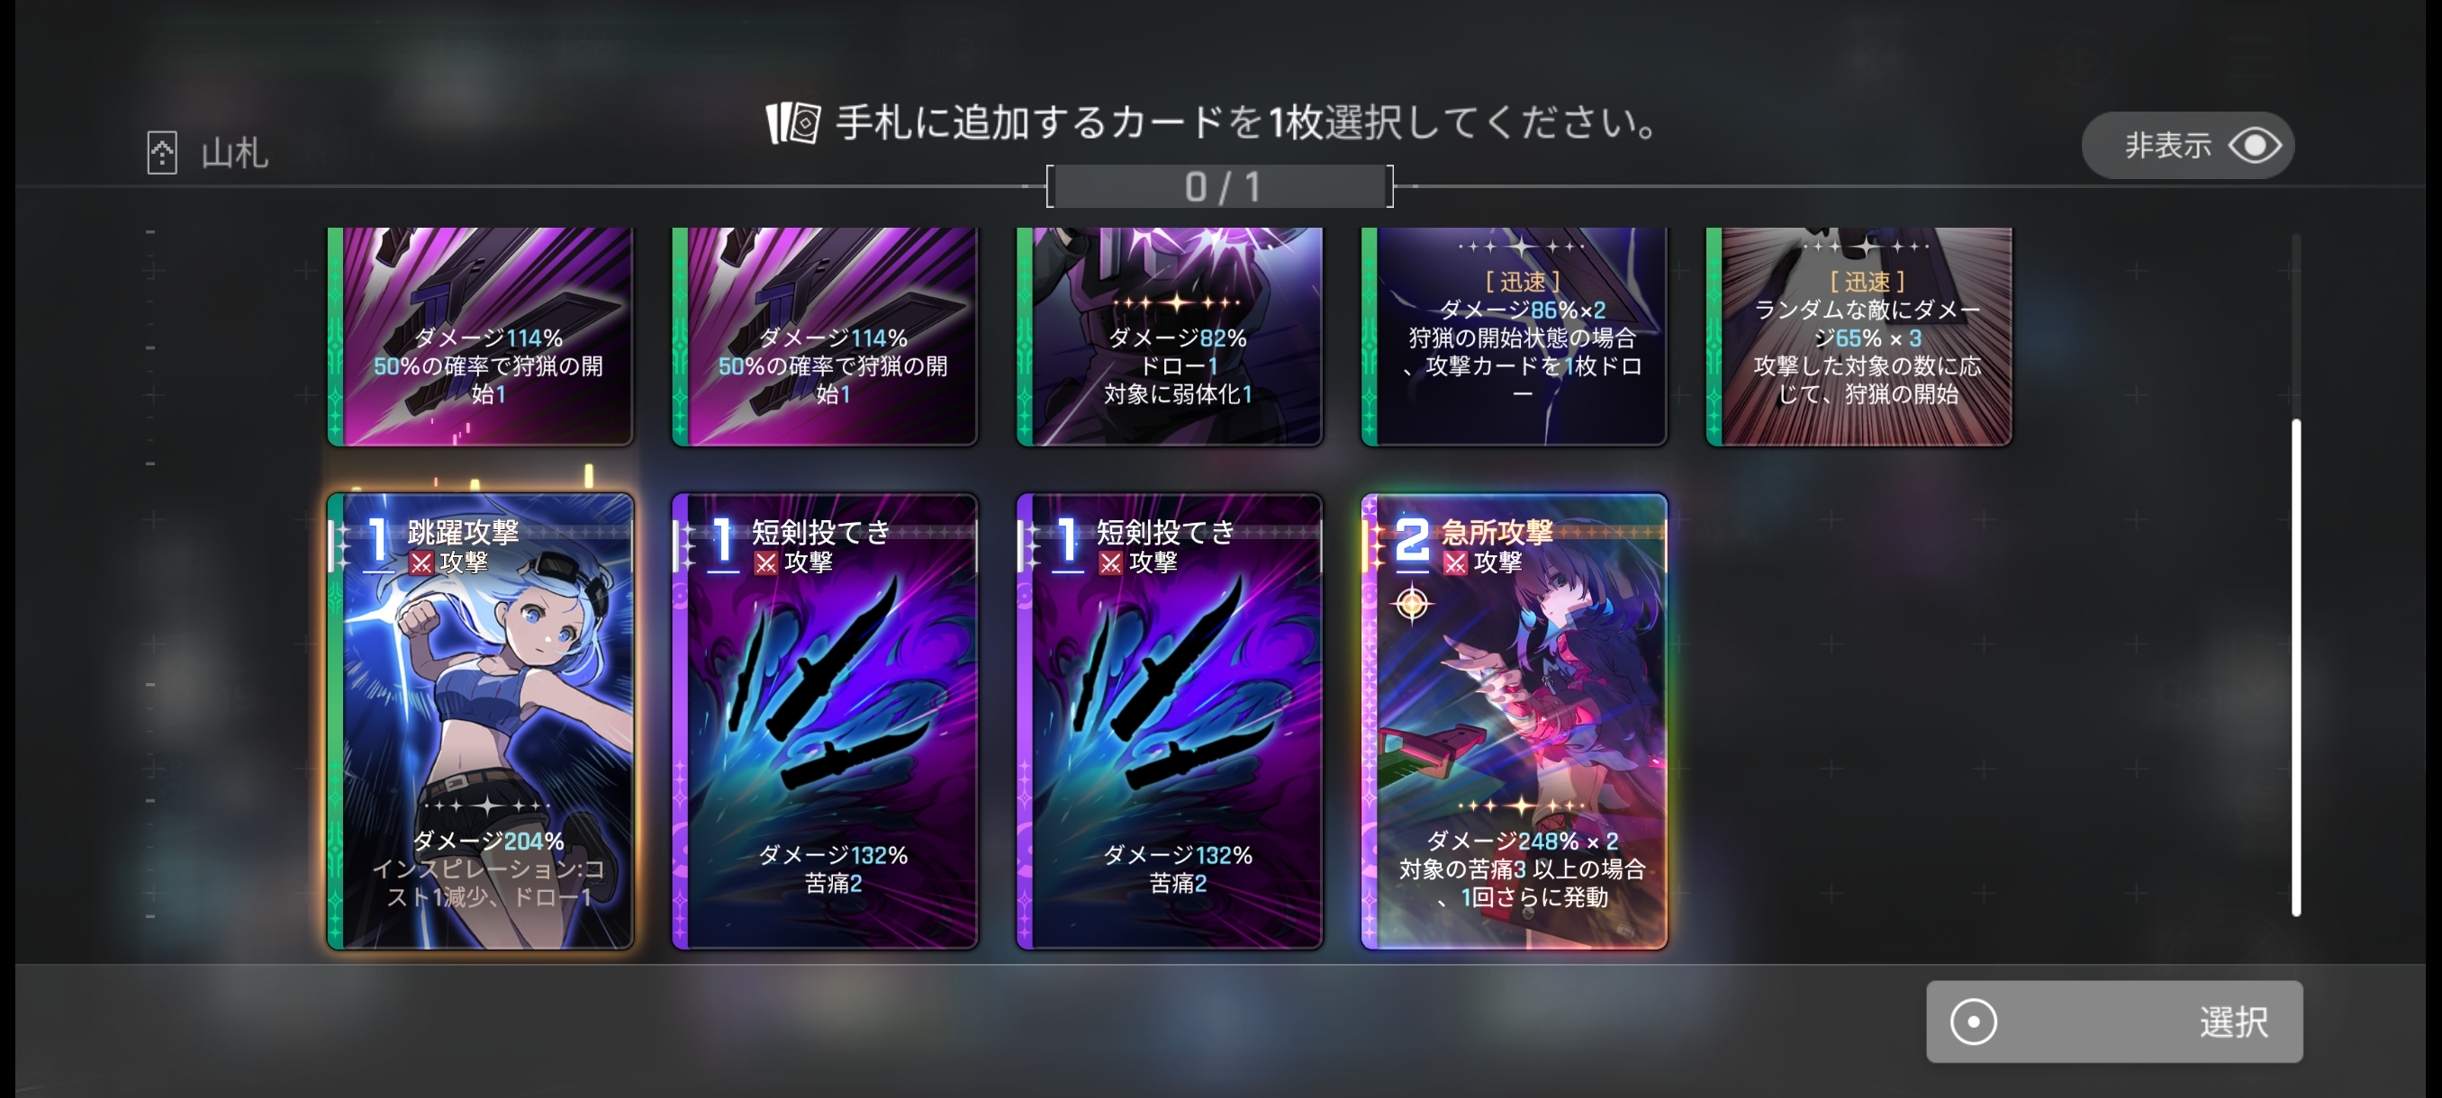2442x1098 pixels.
Task: Select the ダメージ82% ドロー1 card
Action: pos(1169,337)
